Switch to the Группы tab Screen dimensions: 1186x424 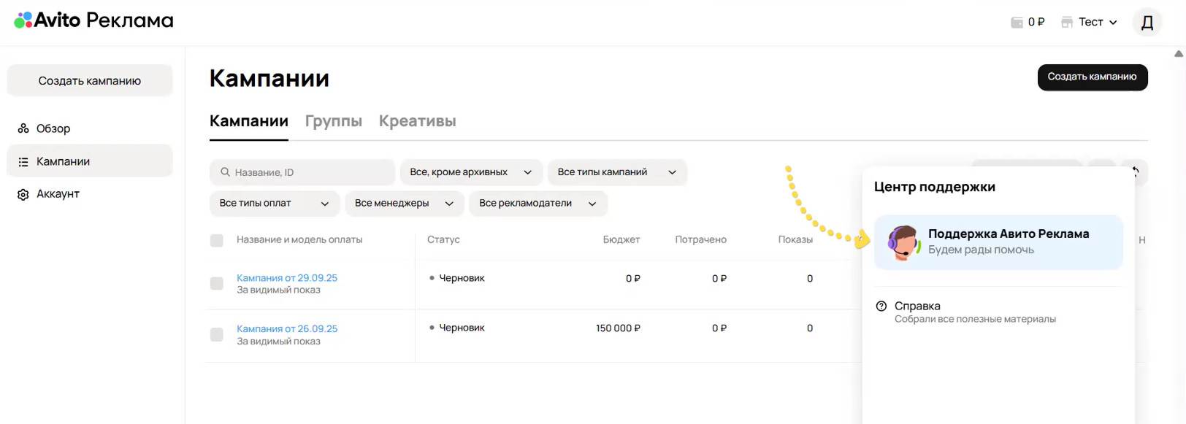[x=333, y=121]
